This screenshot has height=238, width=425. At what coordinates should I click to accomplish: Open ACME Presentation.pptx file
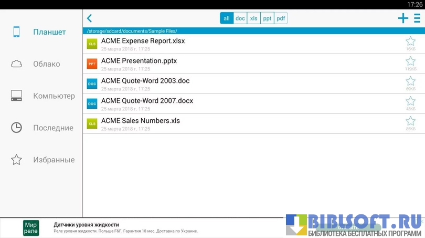pyautogui.click(x=139, y=61)
